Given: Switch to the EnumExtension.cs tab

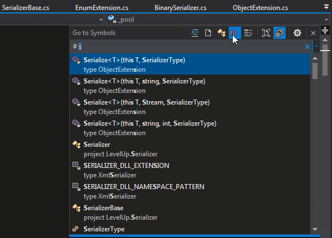Looking at the screenshot, I should click(x=102, y=8).
